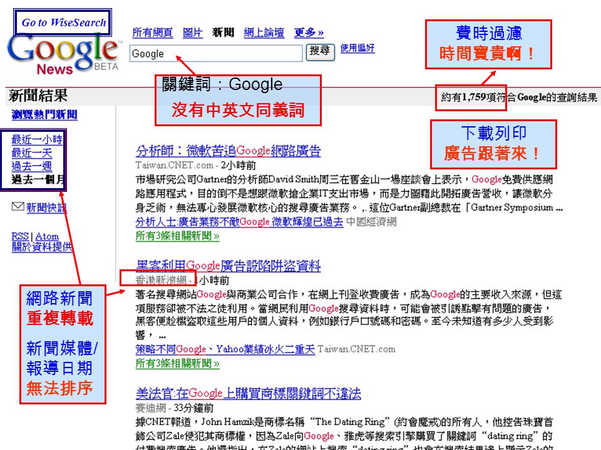Click snippet starting 據CNET報道，John Hamzik
The image size is (601, 450).
[x=344, y=435]
